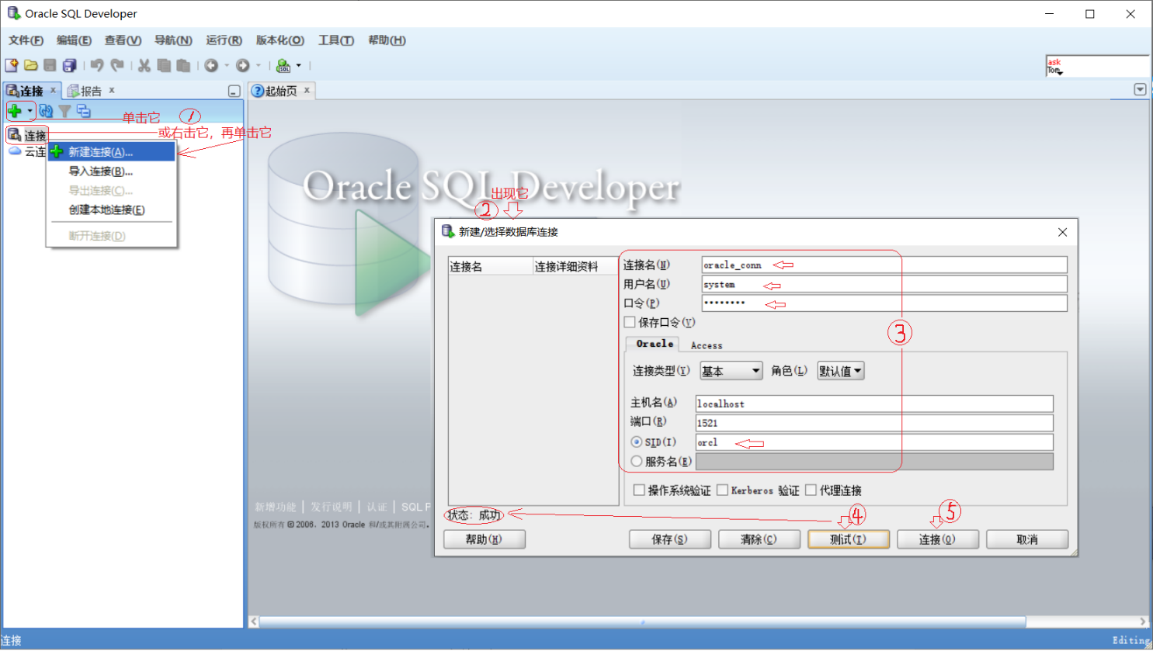The width and height of the screenshot is (1153, 651).
Task: Click the refresh connections icon
Action: [x=45, y=111]
